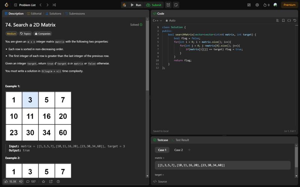The width and height of the screenshot is (300, 187).
Task: Click the problem title 74. Search a 2D Matrix
Action: pos(30,25)
